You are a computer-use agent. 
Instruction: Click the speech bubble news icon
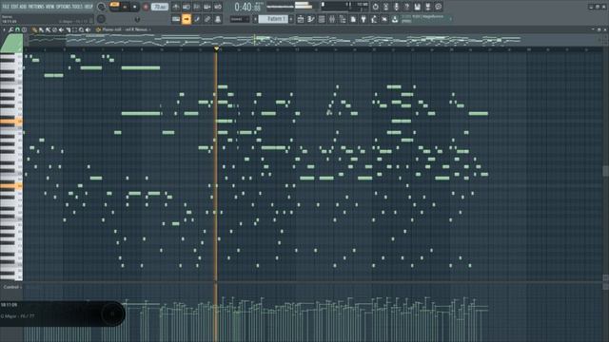[x=438, y=7]
